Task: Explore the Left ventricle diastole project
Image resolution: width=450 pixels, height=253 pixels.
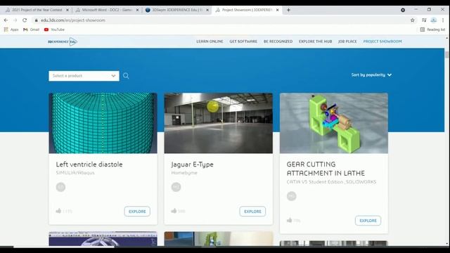Action: coord(137,212)
